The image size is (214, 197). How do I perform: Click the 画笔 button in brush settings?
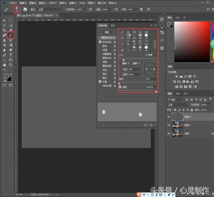tap(107, 32)
